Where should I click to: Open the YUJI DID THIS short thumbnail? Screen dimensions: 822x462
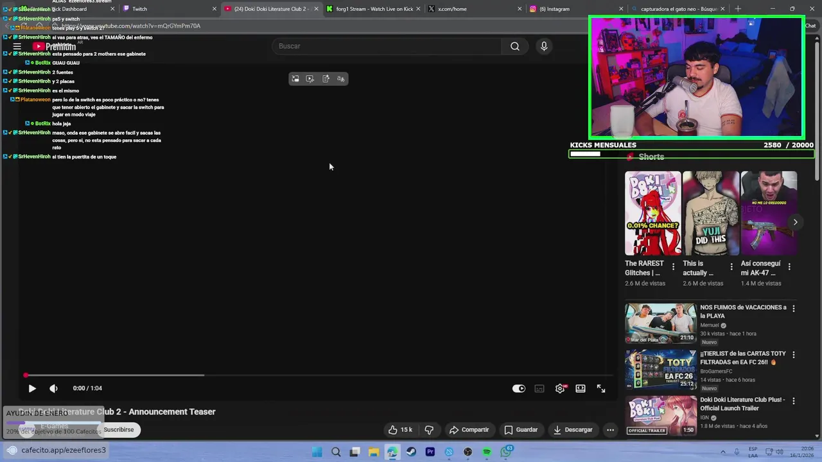(711, 213)
